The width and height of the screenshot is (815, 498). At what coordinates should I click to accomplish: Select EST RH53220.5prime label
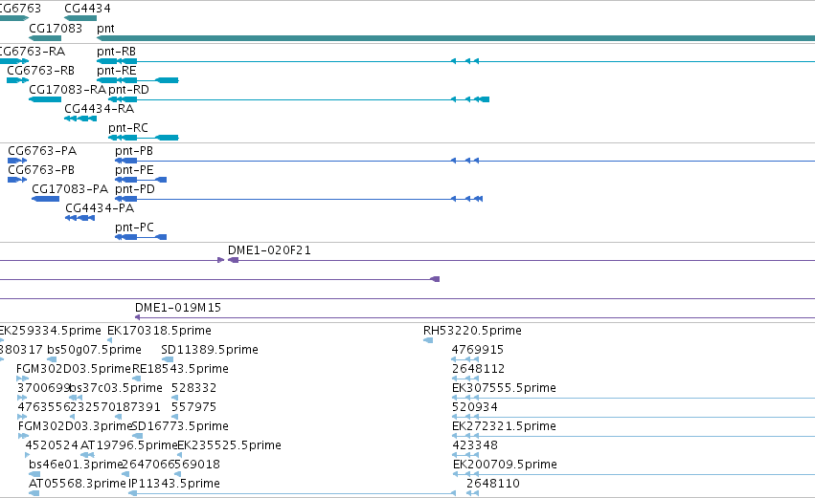pyautogui.click(x=472, y=331)
